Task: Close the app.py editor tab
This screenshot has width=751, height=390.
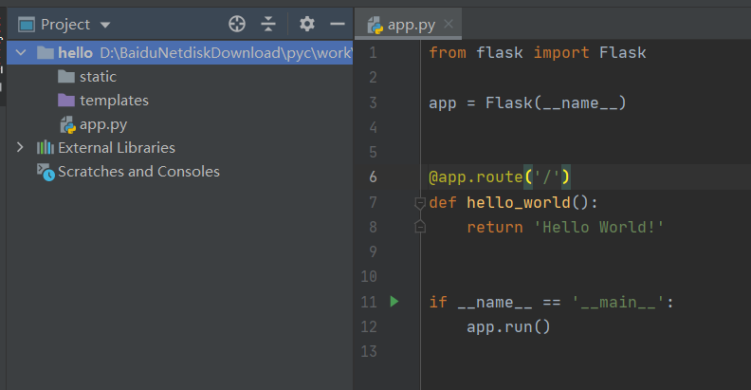Action: coord(449,24)
